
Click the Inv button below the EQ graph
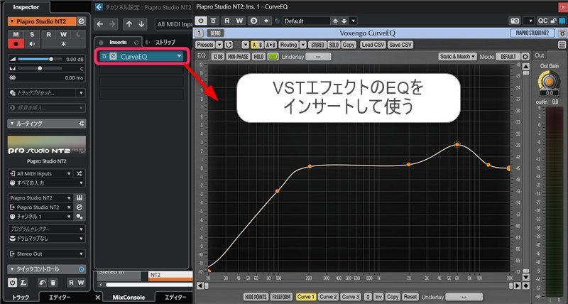coord(378,297)
